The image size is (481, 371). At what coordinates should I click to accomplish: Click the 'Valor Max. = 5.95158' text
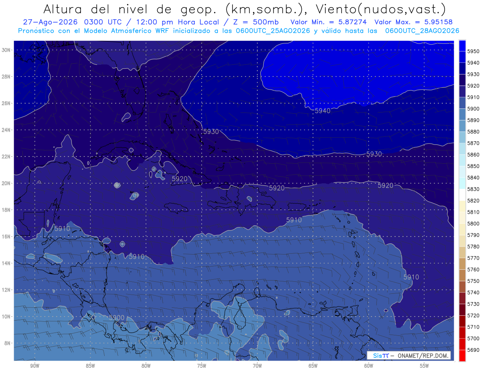[x=414, y=22]
